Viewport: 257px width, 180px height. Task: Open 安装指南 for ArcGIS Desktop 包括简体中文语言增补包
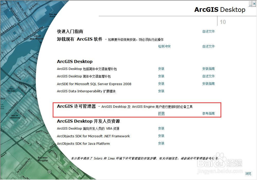tap(208, 69)
